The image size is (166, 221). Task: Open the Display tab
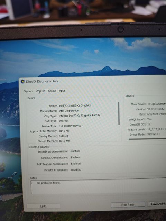40,91
